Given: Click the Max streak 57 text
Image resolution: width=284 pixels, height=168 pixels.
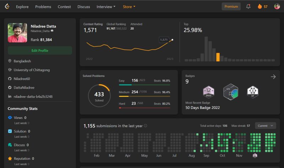Looking at the screenshot, I should pos(241,126).
